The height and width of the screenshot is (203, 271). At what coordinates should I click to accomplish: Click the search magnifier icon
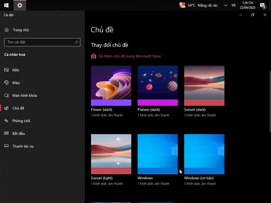pyautogui.click(x=76, y=42)
